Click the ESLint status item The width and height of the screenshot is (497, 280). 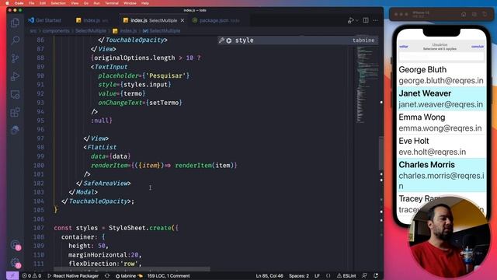(346, 276)
